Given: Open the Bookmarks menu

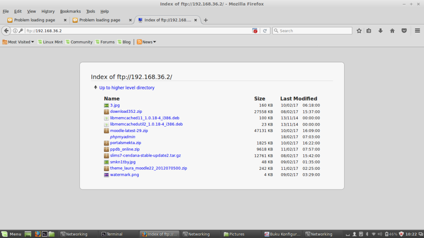Looking at the screenshot, I should pos(70,11).
